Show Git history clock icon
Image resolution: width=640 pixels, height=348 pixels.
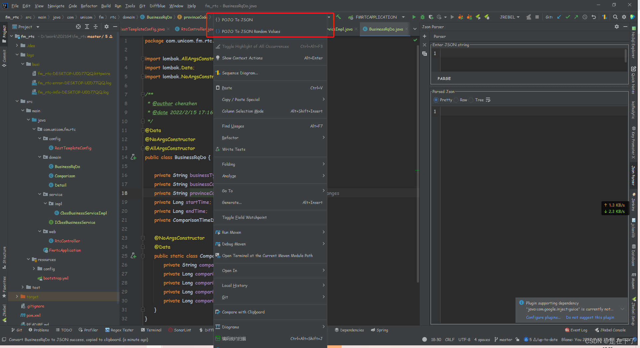point(585,17)
